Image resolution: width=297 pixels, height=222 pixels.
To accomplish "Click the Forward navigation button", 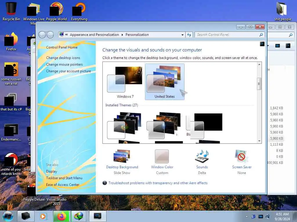I will (50, 35).
